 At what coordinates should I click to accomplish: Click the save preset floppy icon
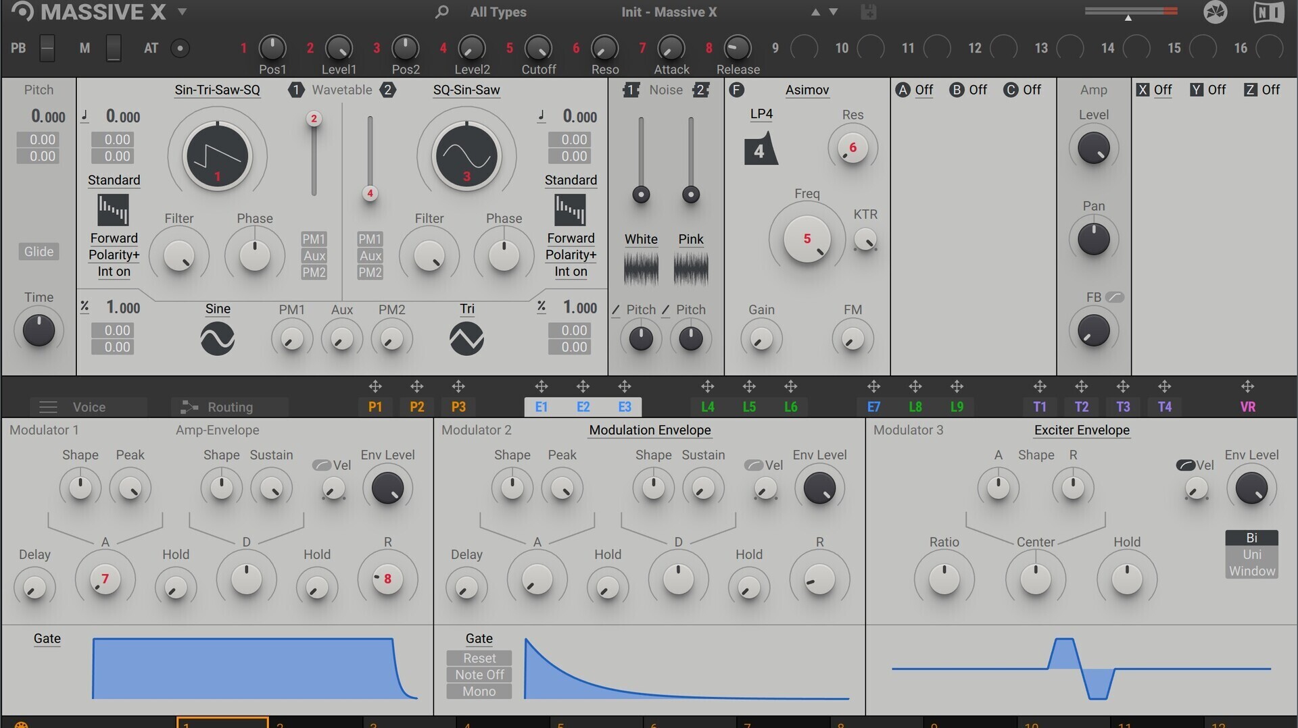click(869, 11)
